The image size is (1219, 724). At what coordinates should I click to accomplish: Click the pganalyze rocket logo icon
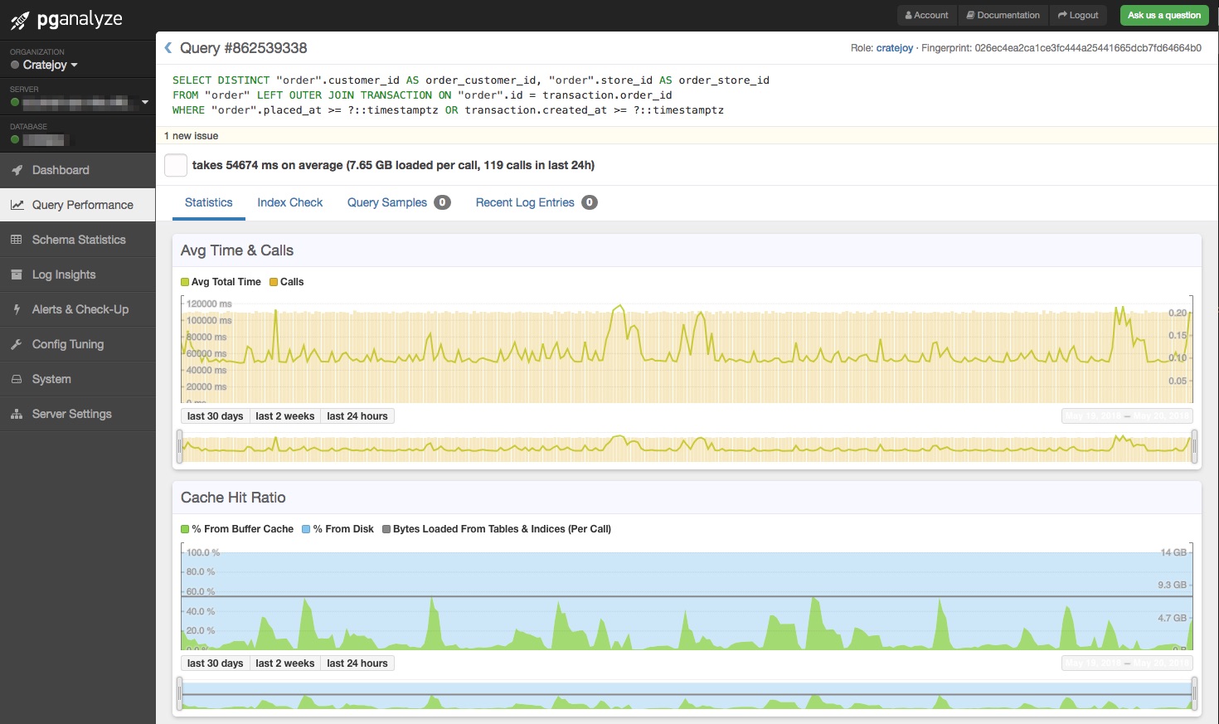[20, 21]
